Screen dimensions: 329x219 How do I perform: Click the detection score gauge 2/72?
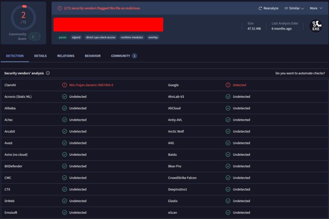point(23,18)
